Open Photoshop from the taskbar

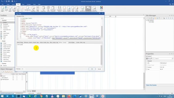pos(18,96)
